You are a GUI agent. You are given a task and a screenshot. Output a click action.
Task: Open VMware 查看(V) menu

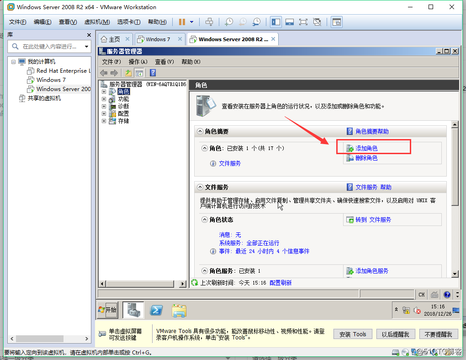tap(68, 22)
